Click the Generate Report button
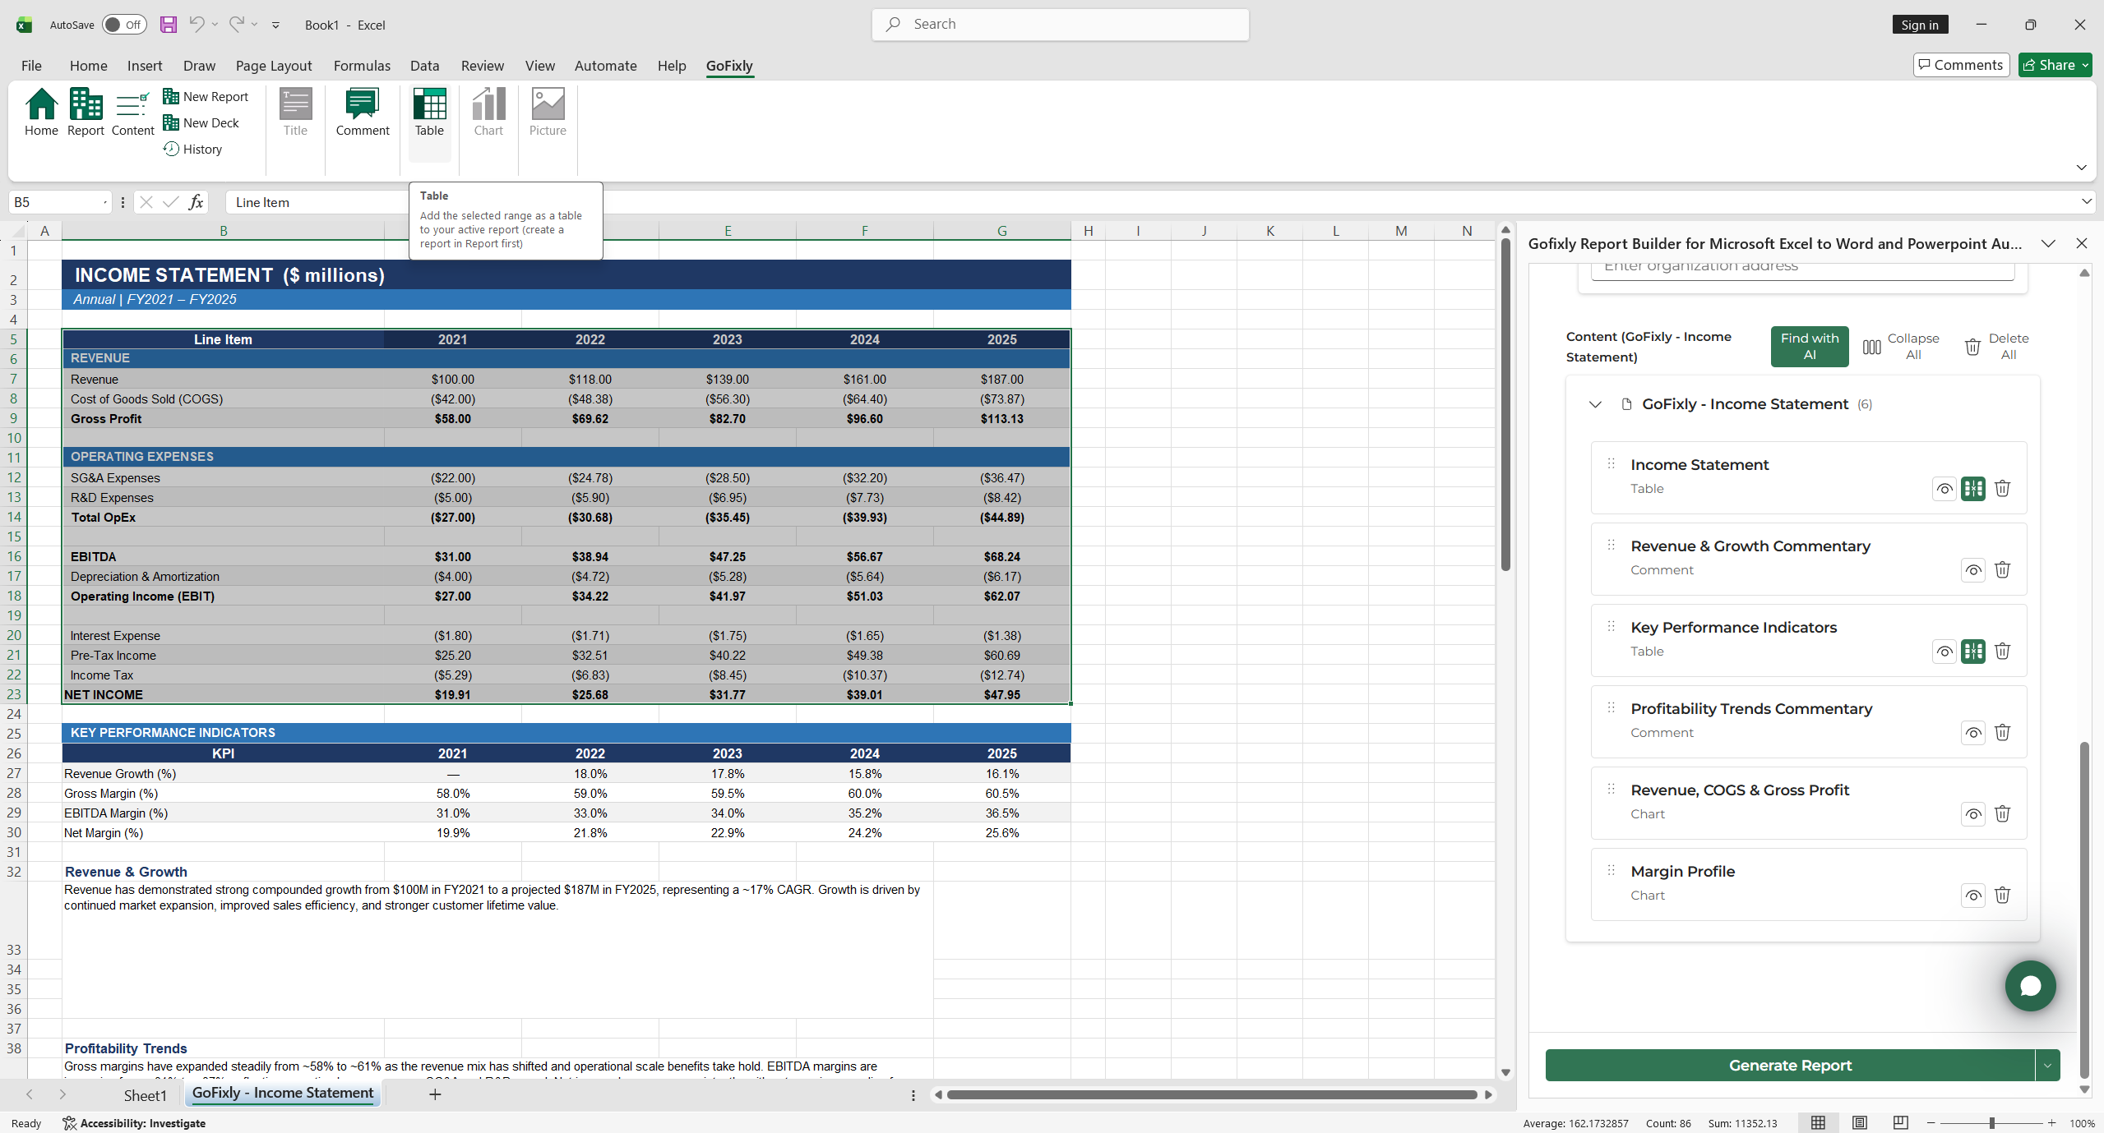This screenshot has height=1133, width=2104. click(x=1789, y=1065)
